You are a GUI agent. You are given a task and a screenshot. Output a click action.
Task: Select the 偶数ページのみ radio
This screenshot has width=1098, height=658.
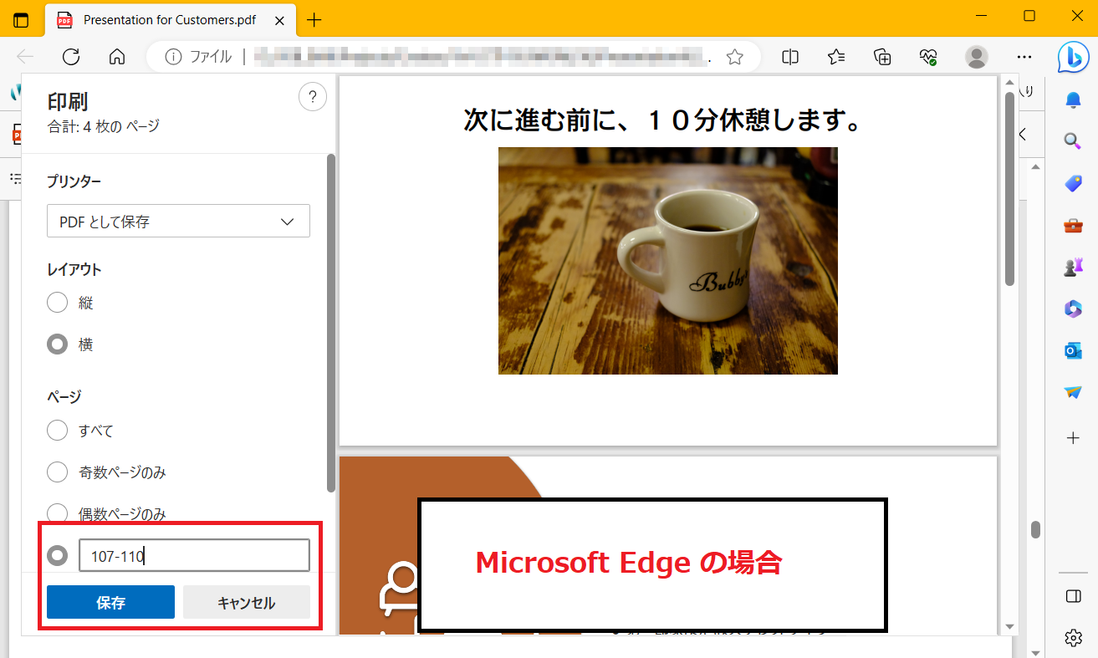point(57,513)
